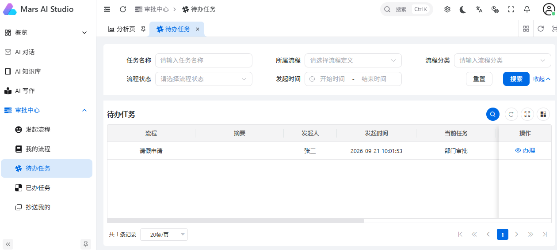Open AI 知识库 in sidebar

[x=46, y=71]
